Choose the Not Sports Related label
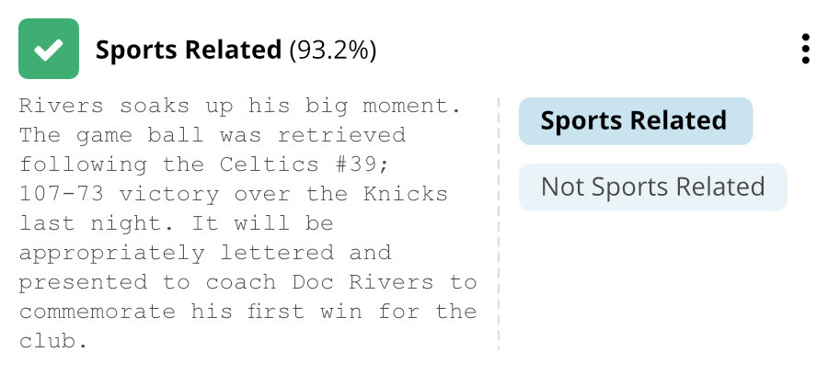The height and width of the screenshot is (375, 828). pyautogui.click(x=652, y=187)
